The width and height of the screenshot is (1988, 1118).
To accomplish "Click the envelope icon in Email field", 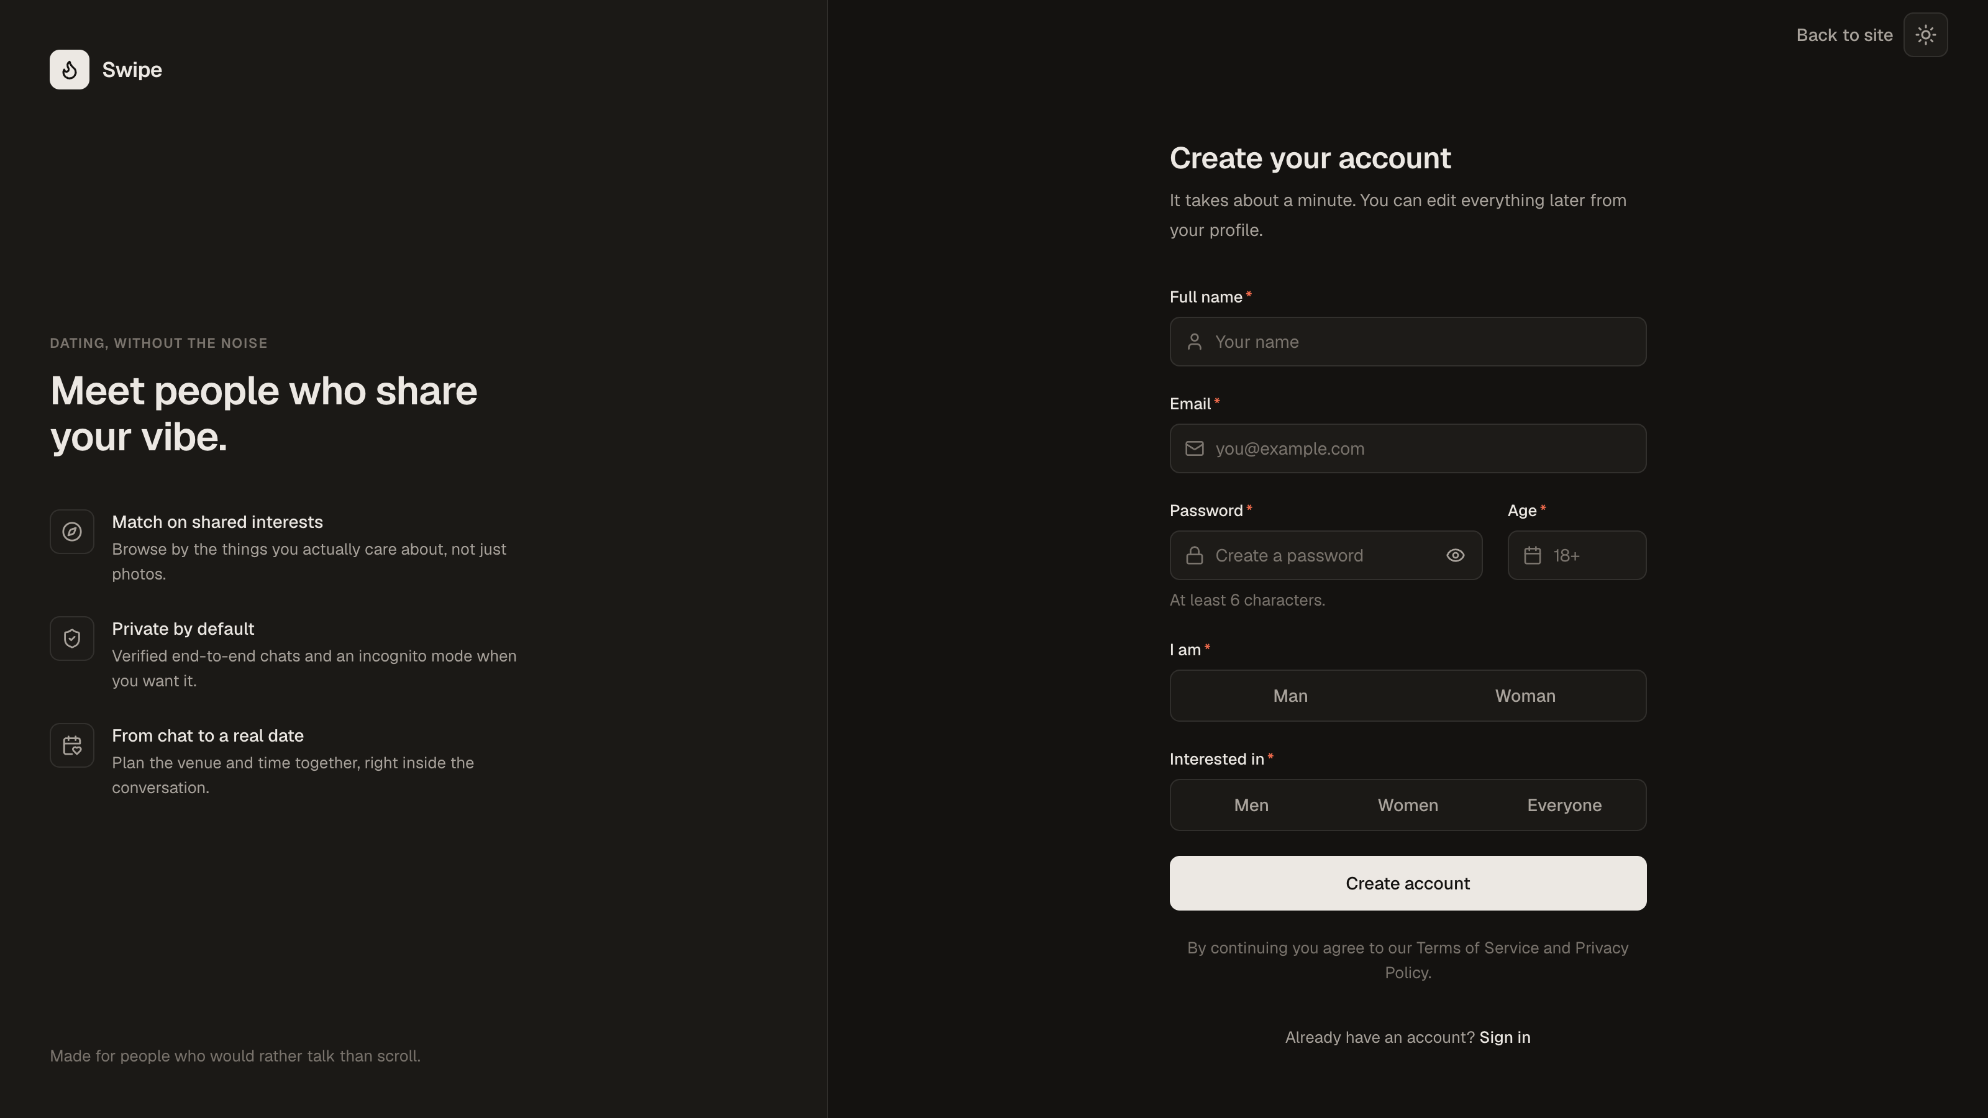I will (1195, 448).
